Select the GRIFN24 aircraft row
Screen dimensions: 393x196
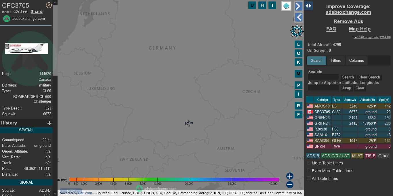coord(348,123)
